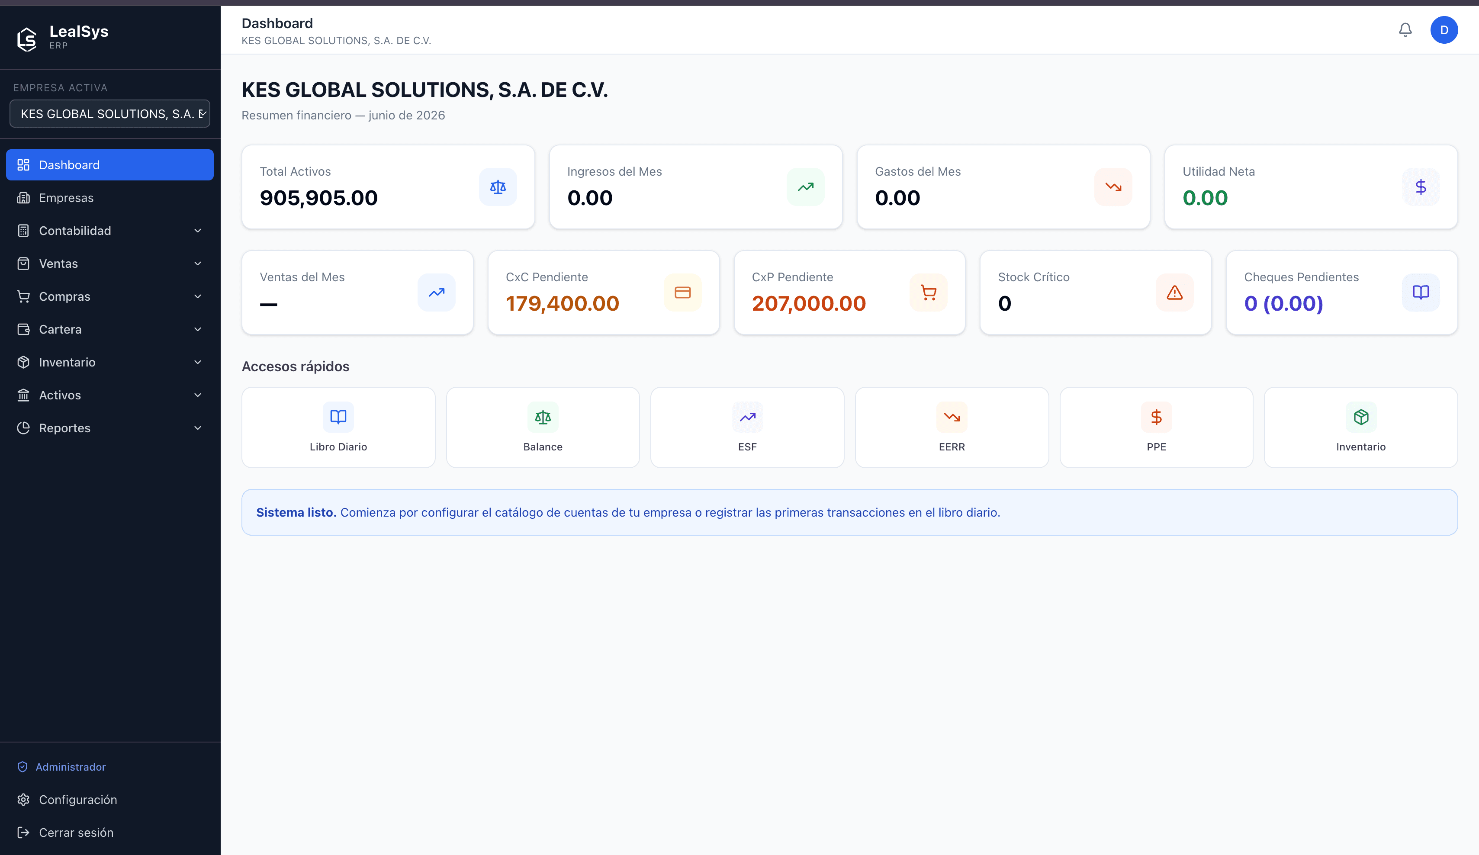Click the Inventario box icon in sidebar
The width and height of the screenshot is (1479, 855).
pyautogui.click(x=23, y=362)
